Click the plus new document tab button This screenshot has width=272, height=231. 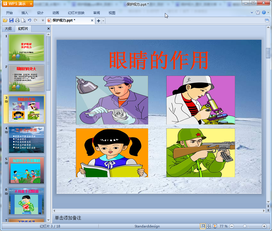coord(98,21)
